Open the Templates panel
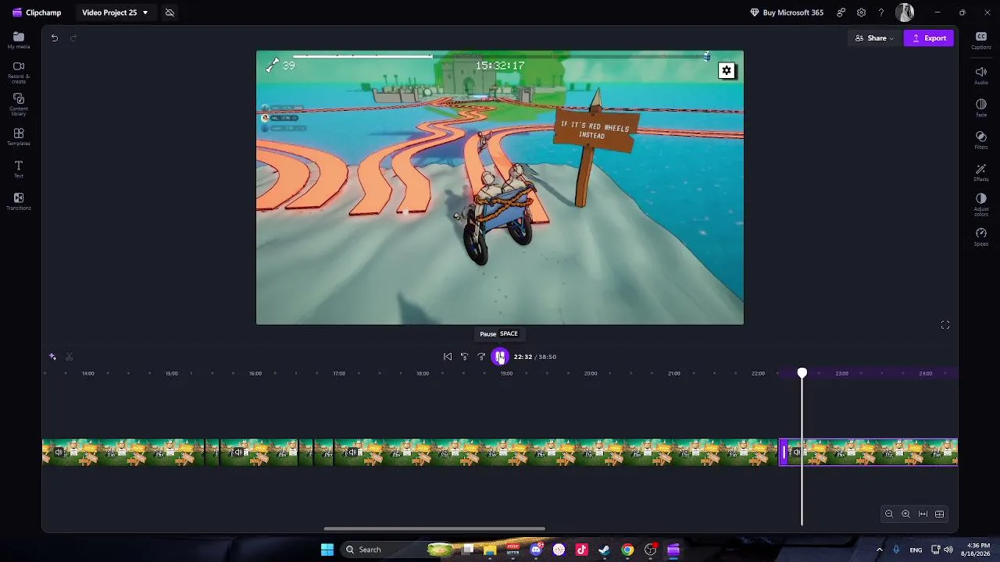The image size is (1000, 562). pos(19,137)
